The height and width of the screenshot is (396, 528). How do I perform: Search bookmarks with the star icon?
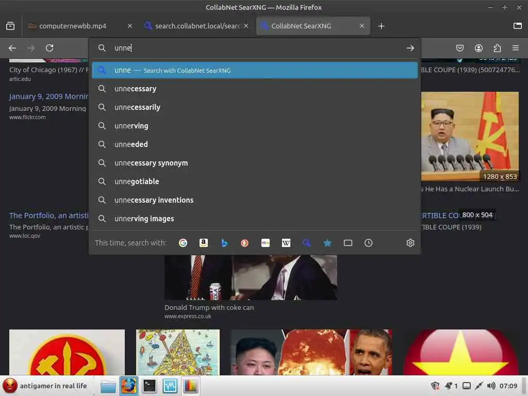327,243
